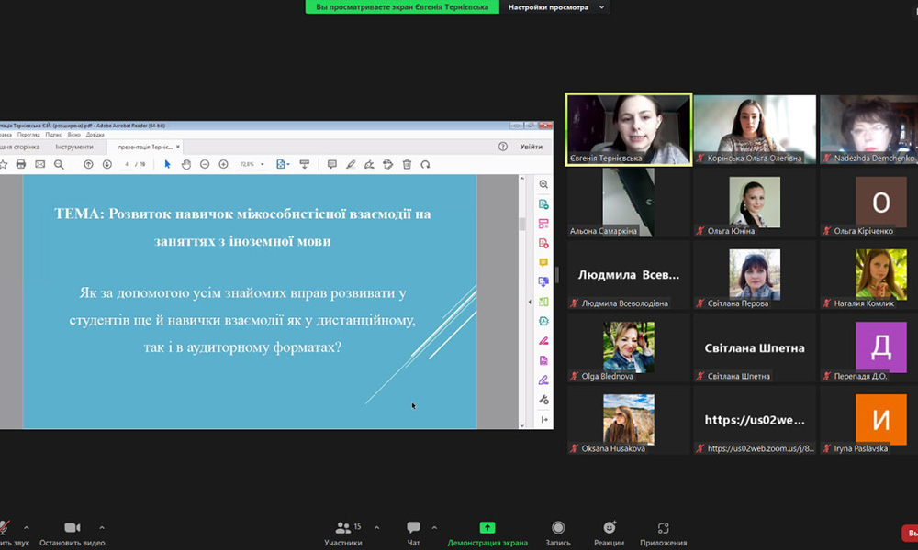Expand chat options arrow
This screenshot has width=918, height=550.
[434, 527]
